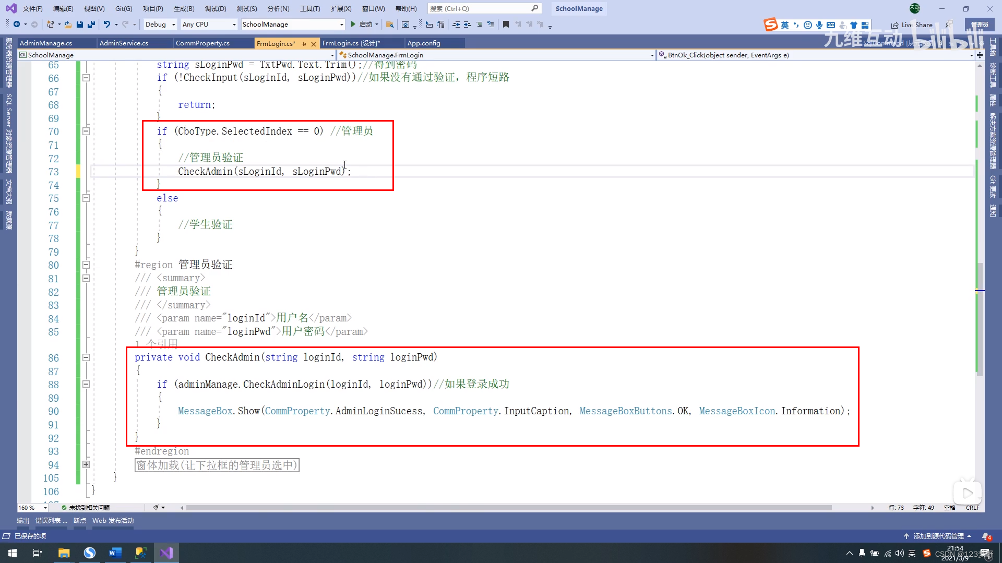Toggle Sogou 英 language mode

(x=785, y=25)
